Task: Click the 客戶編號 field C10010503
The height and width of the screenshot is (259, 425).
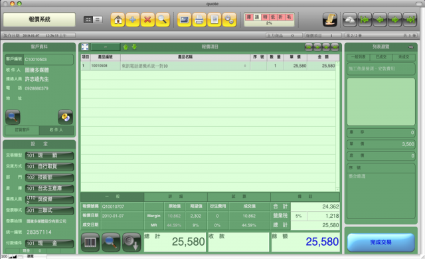Action: pos(48,60)
